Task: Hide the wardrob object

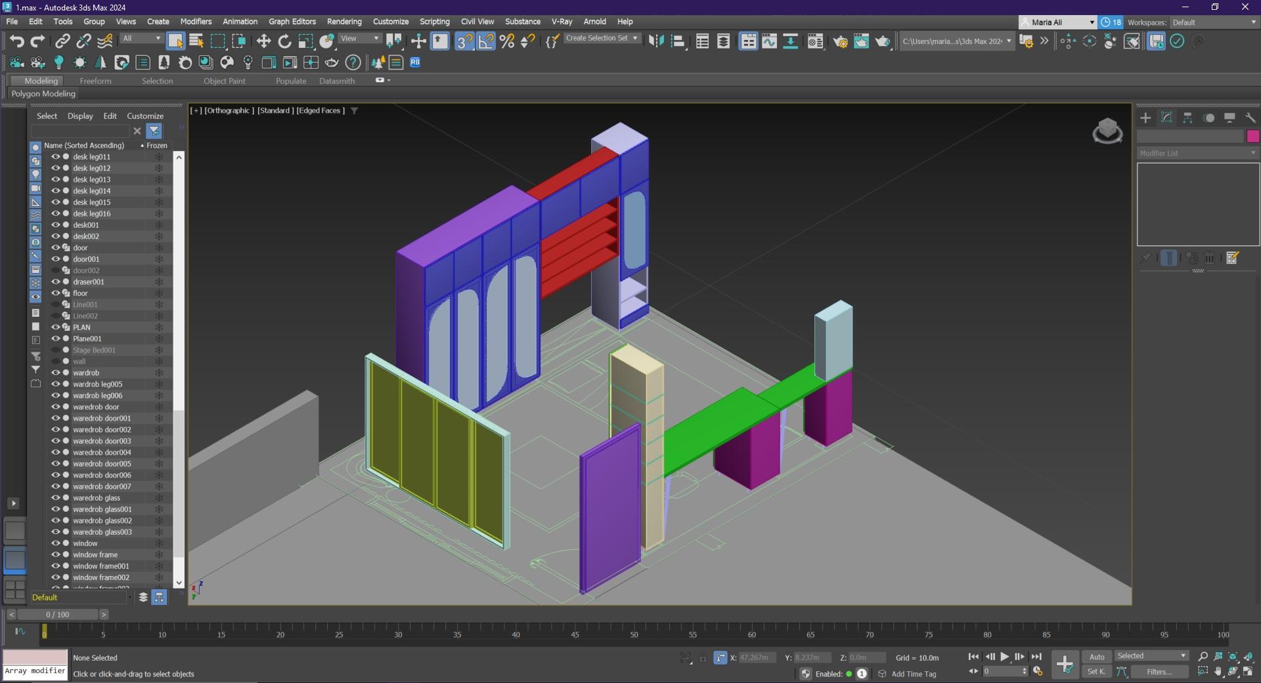Action: pyautogui.click(x=56, y=373)
